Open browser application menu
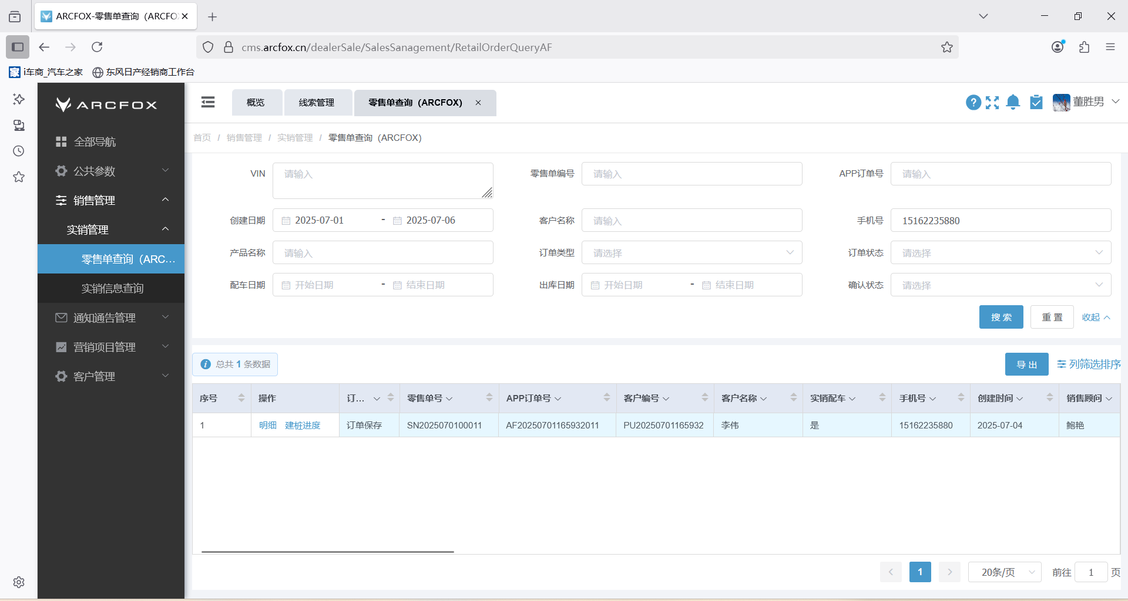Screen dimensions: 1128x601 (1110, 47)
